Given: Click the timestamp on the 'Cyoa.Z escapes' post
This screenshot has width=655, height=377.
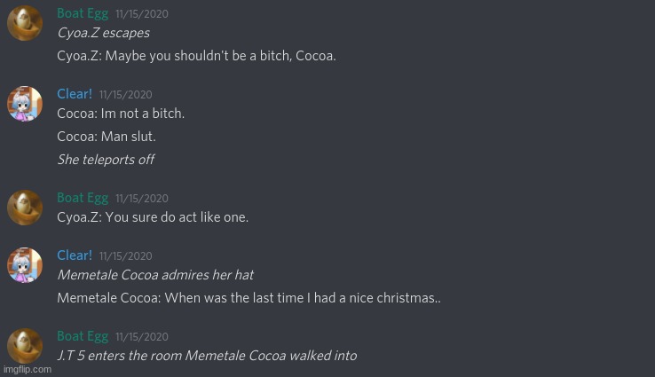Looking at the screenshot, I should point(142,14).
